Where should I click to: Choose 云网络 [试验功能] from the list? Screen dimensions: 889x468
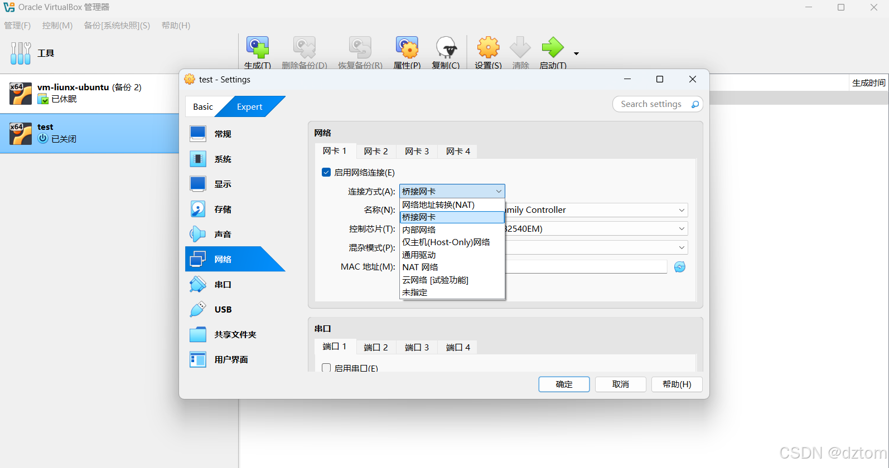tap(452, 280)
